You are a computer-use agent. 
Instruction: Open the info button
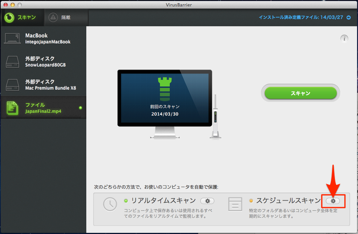[x=344, y=38]
